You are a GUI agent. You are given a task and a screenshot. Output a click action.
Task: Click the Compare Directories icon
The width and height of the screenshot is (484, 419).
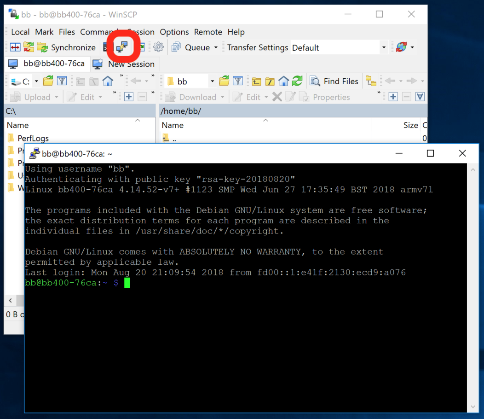(x=16, y=47)
